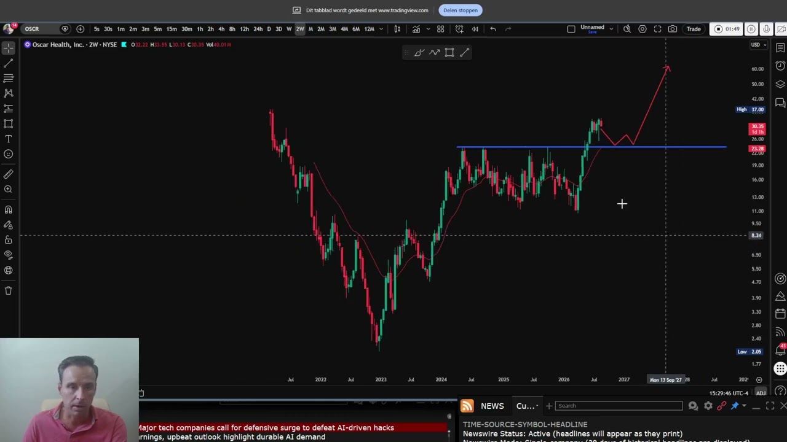The height and width of the screenshot is (442, 787).
Task: Expand the Unnamed layout dropdown arrow
Action: (x=611, y=29)
